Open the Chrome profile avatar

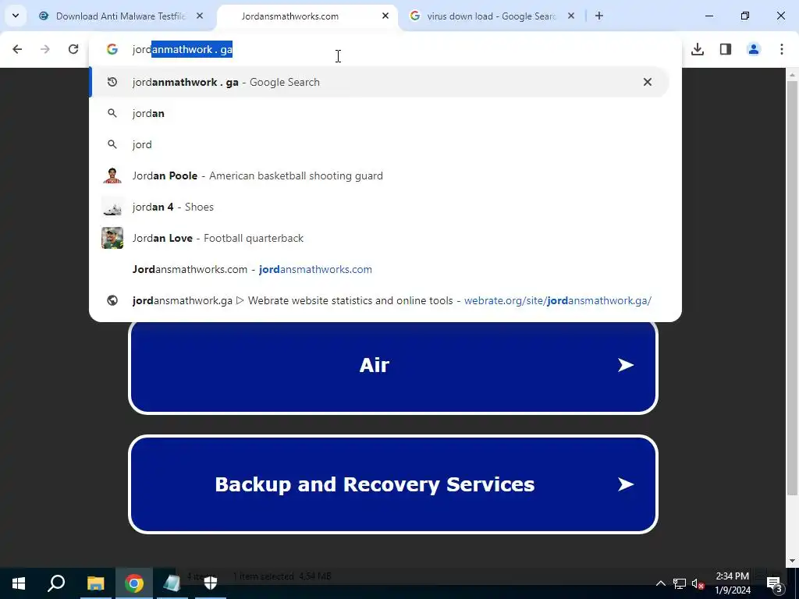pyautogui.click(x=754, y=49)
